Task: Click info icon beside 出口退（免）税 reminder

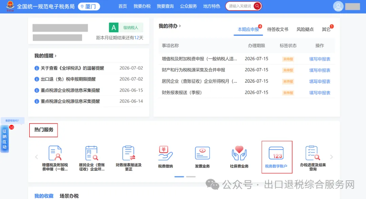Action: click(37, 79)
